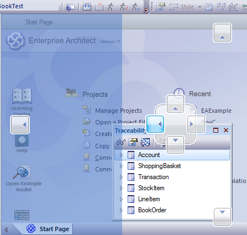The height and width of the screenshot is (235, 247).
Task: Expand the Account node
Action: coord(121,155)
